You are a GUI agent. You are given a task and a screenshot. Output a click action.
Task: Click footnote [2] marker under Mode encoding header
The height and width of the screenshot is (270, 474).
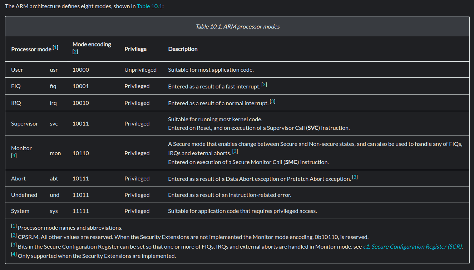[x=75, y=51]
